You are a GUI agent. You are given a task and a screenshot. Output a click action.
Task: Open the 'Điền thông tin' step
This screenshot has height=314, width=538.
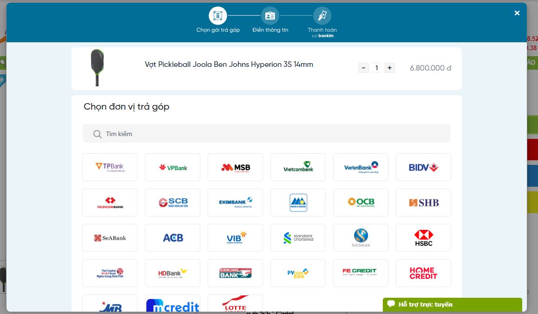coord(270,15)
